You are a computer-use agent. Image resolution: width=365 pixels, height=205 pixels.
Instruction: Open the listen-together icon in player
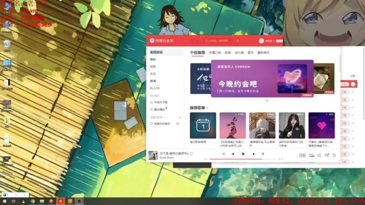[x=327, y=155]
